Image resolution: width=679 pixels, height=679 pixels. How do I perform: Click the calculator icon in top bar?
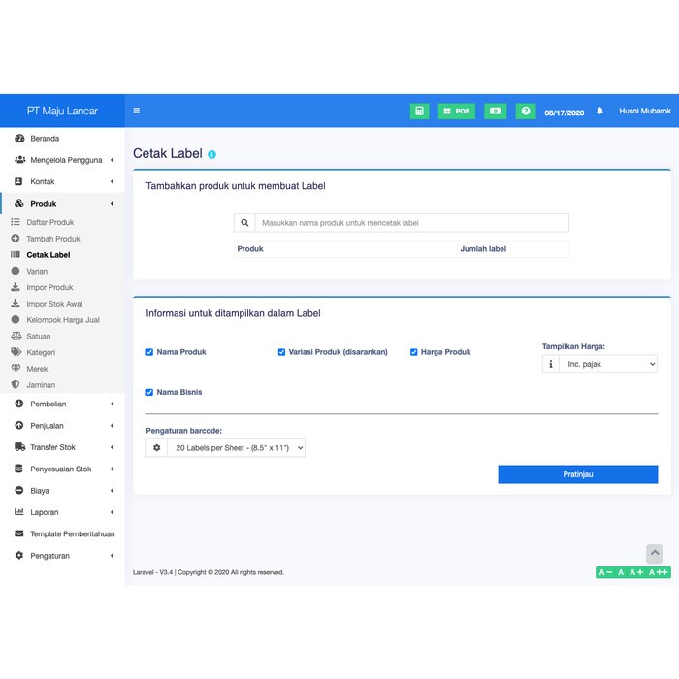click(x=419, y=112)
